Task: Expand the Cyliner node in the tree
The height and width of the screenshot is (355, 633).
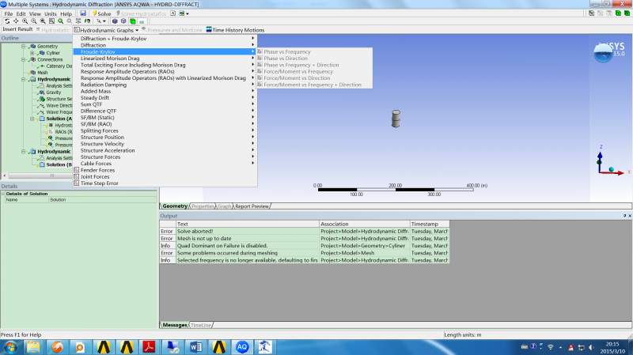Action: [x=32, y=53]
